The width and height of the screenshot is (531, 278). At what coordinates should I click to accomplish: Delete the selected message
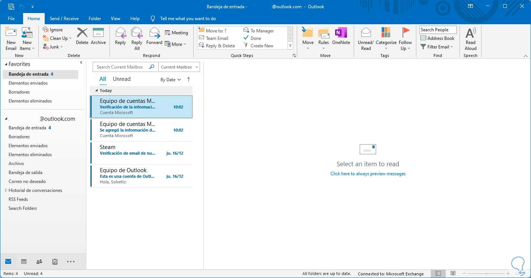coord(82,36)
